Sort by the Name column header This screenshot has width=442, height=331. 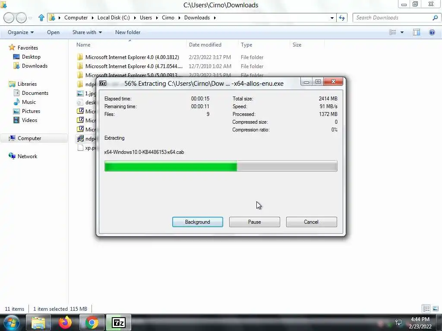tap(83, 44)
